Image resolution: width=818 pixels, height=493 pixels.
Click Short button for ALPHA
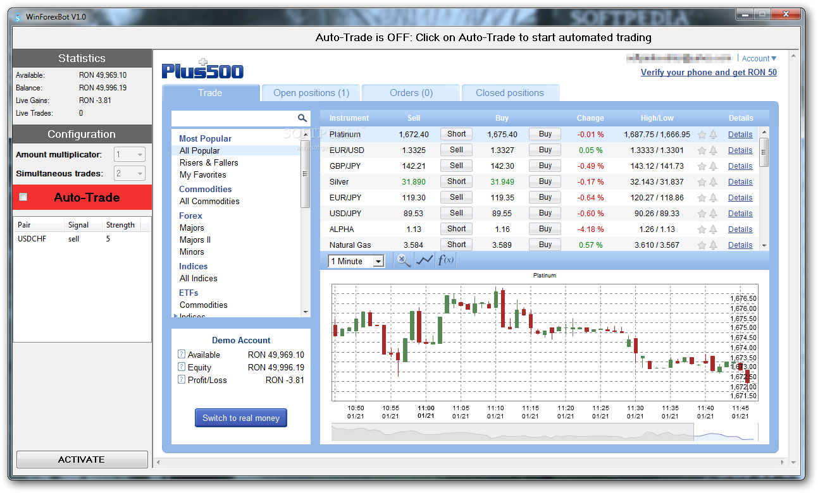pos(457,229)
